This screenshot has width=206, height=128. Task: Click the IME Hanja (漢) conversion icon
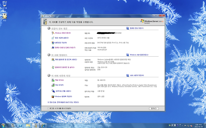175,125
